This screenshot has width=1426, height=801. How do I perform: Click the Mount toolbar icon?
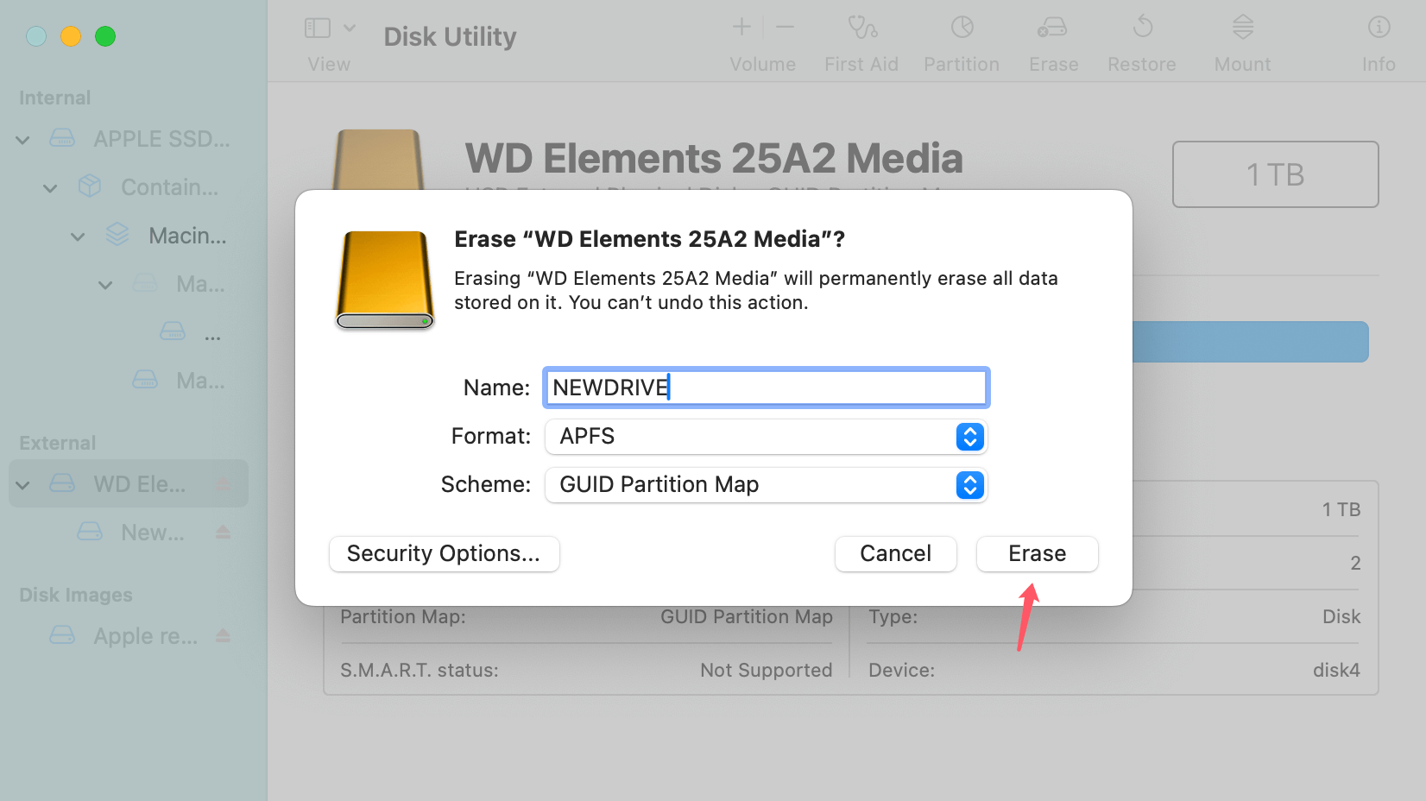(1241, 41)
